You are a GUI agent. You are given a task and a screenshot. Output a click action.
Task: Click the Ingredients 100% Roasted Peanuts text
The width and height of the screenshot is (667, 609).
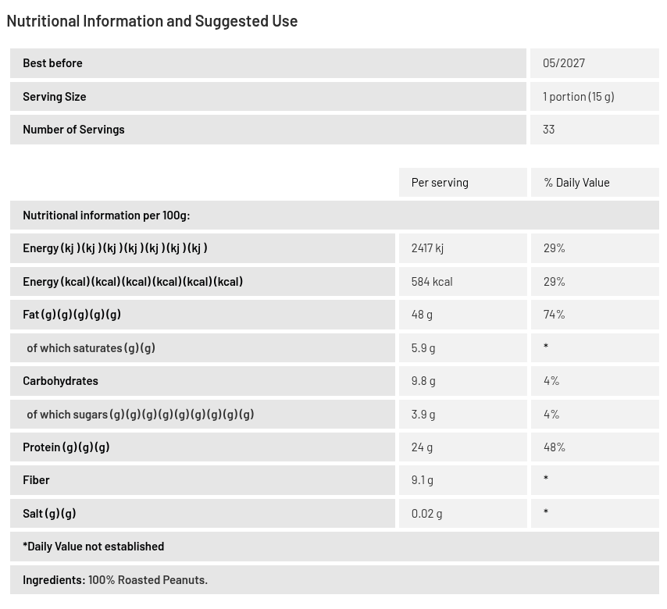click(x=116, y=579)
